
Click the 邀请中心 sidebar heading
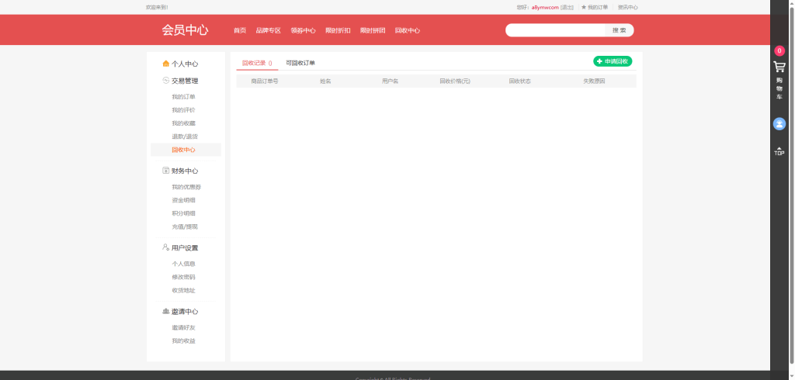185,312
